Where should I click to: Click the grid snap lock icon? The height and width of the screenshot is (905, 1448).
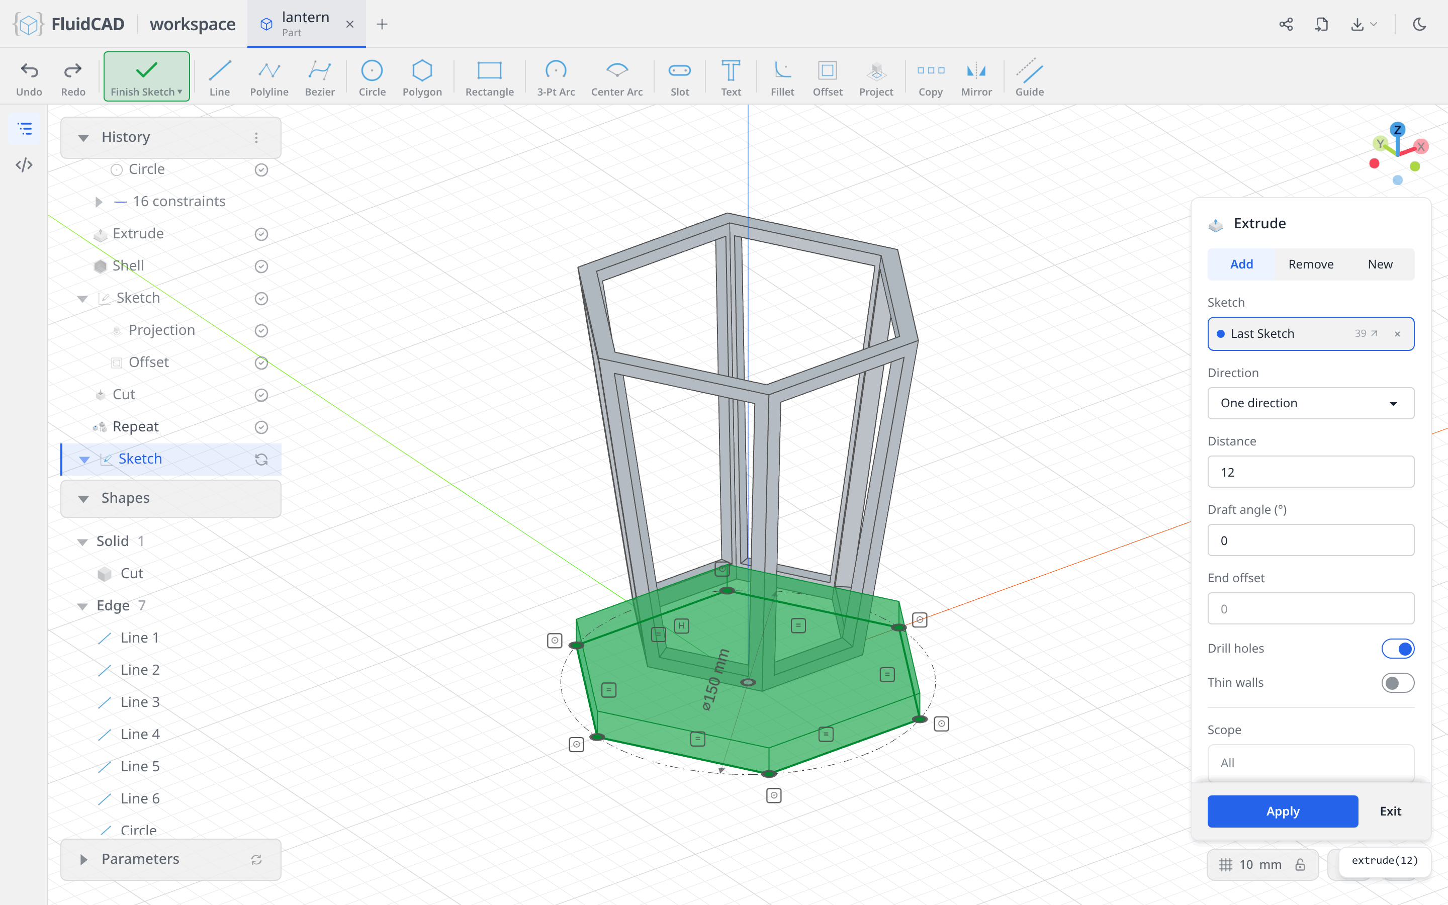click(x=1300, y=865)
